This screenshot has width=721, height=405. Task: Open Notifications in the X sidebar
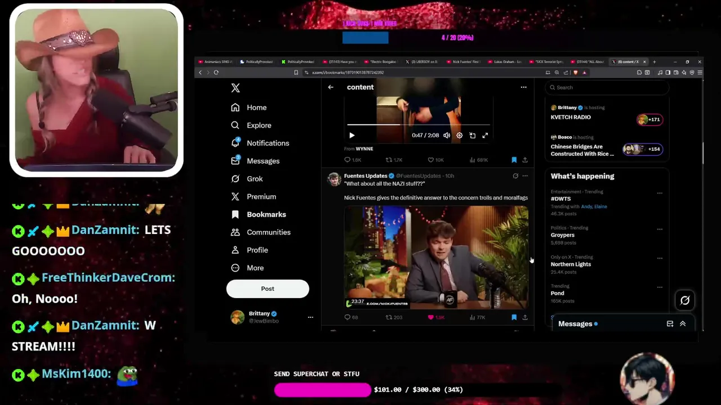coord(260,143)
